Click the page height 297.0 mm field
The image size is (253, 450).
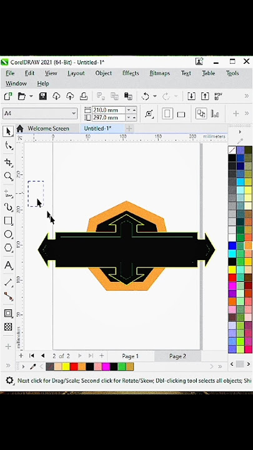tap(109, 117)
